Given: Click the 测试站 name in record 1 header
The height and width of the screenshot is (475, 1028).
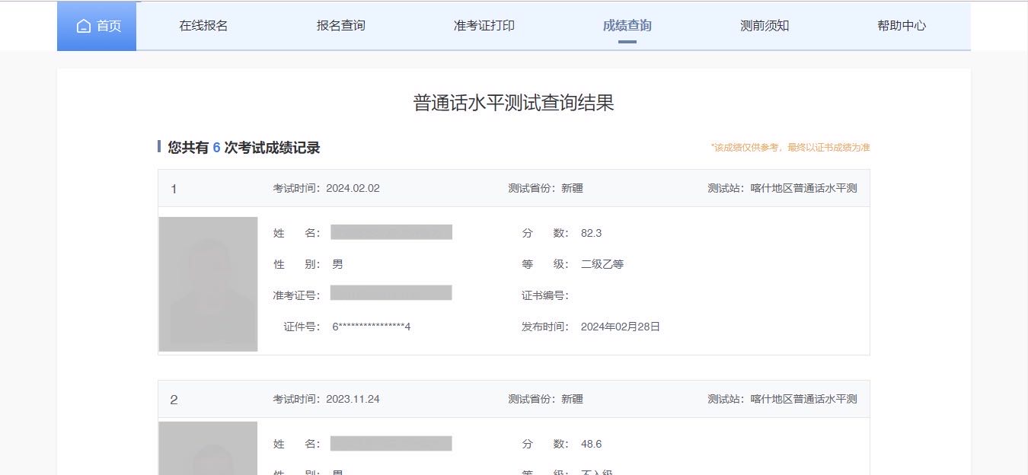Looking at the screenshot, I should [803, 188].
